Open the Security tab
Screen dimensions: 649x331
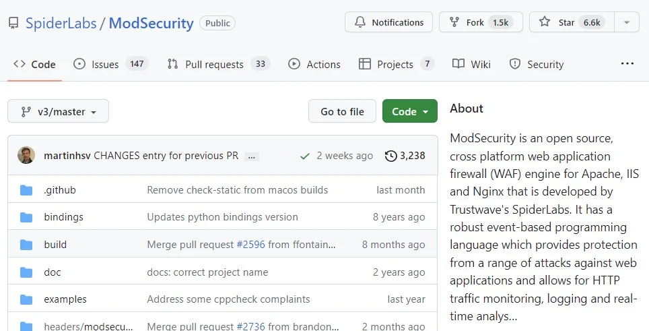(x=537, y=64)
